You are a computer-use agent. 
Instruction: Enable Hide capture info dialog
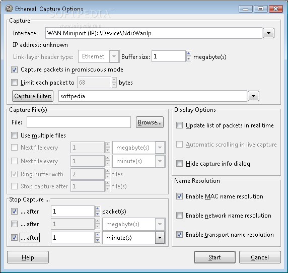(x=179, y=164)
